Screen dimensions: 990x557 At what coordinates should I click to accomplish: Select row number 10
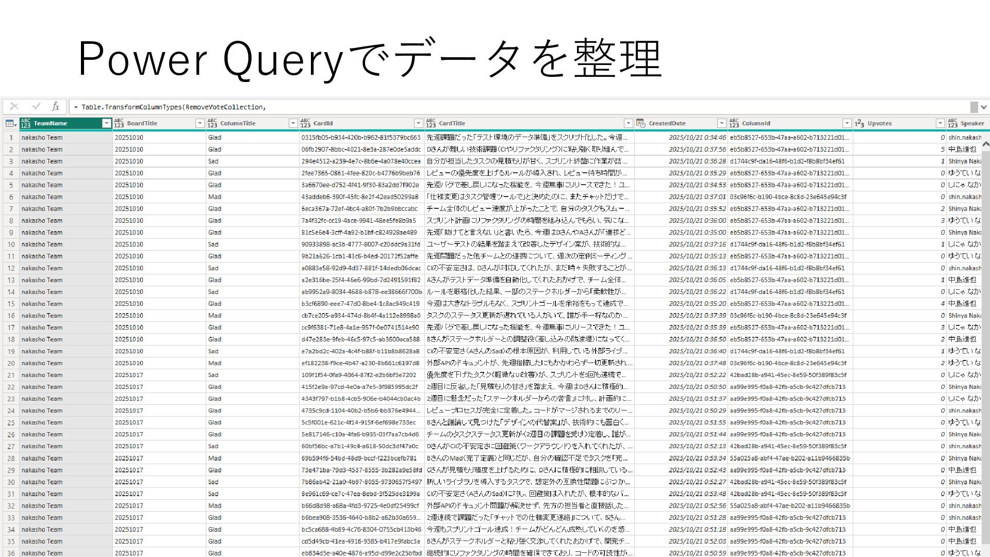tap(11, 244)
